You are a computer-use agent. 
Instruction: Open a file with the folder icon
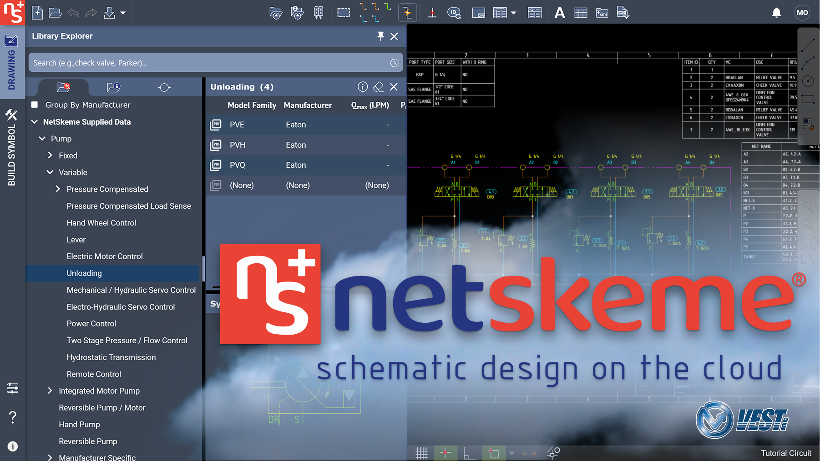point(55,13)
